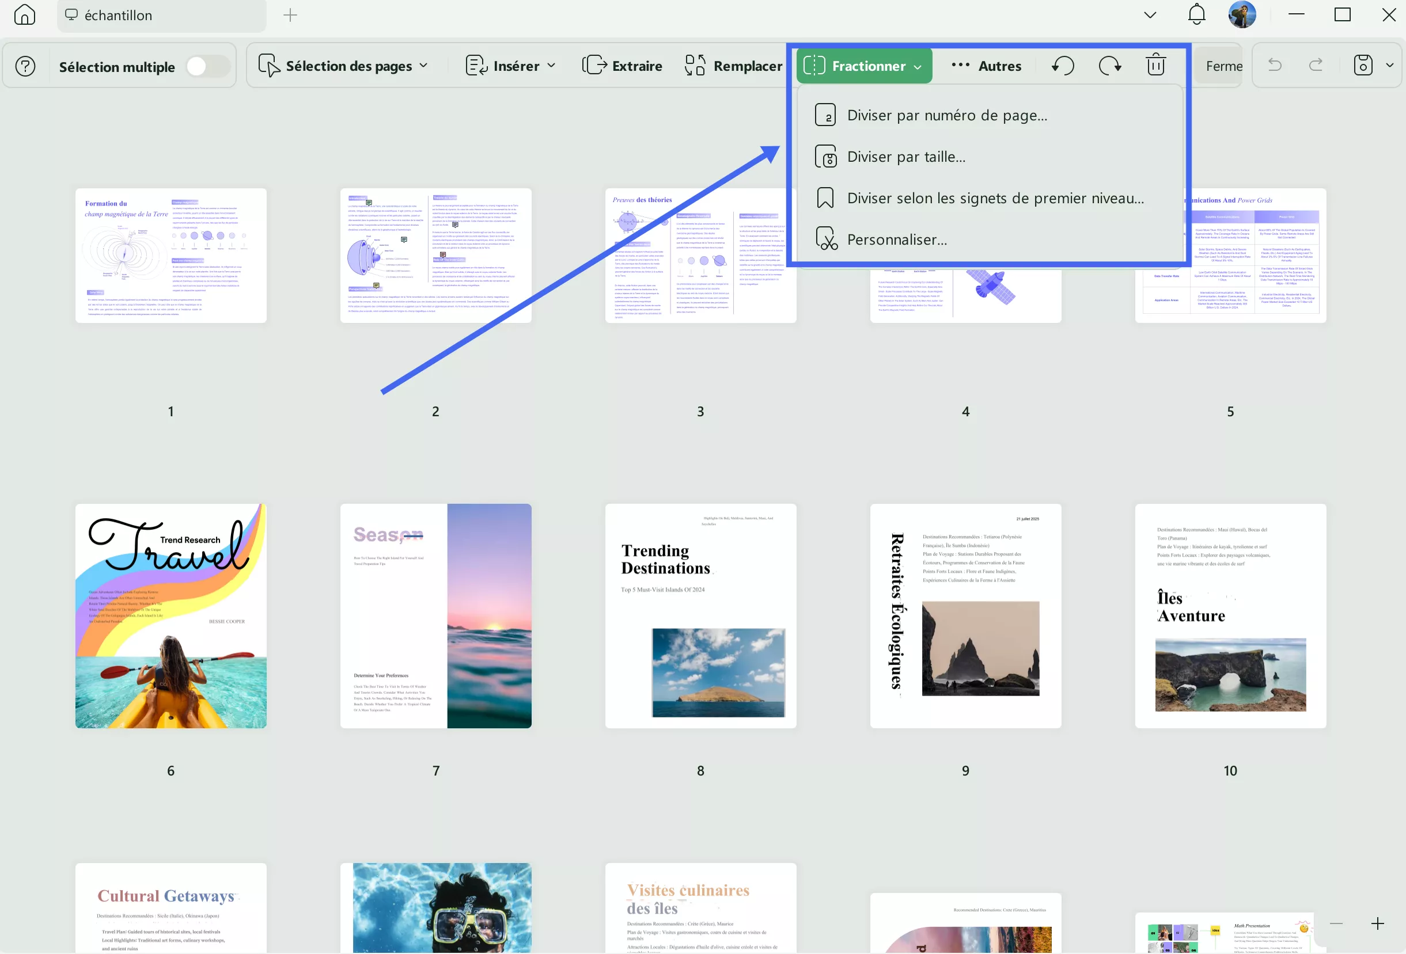Viewport: 1406px width, 954px height.
Task: Open the Autres options button
Action: pos(986,65)
